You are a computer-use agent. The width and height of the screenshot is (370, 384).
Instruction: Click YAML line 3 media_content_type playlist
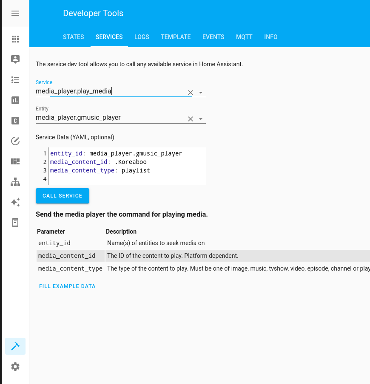(100, 170)
